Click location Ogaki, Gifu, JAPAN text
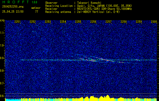 (x=104, y=6)
